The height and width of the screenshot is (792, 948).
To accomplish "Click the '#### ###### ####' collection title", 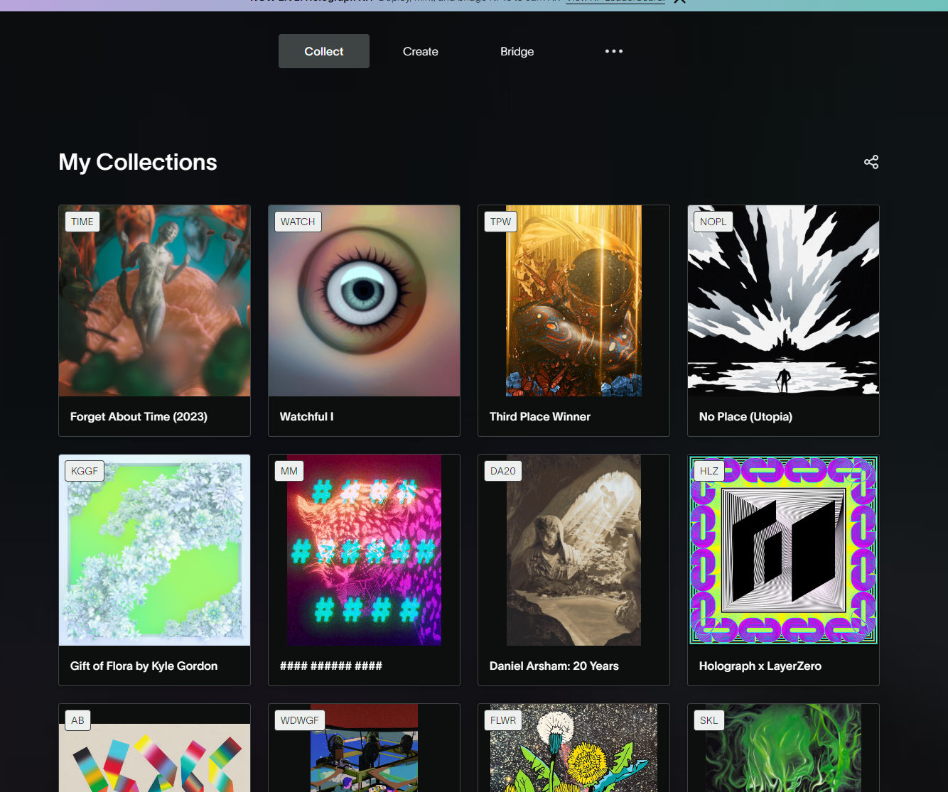I will click(331, 666).
